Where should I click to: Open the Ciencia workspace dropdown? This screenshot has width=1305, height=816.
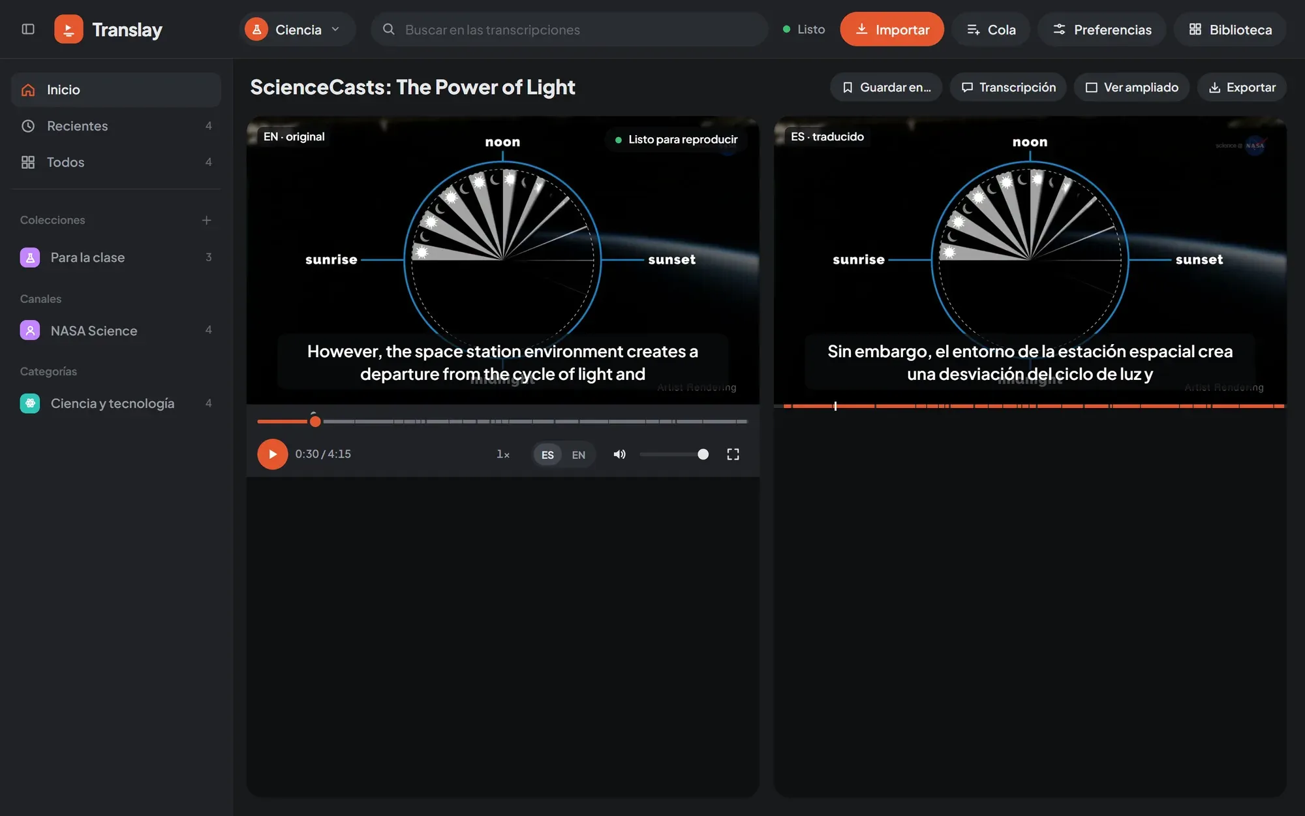click(297, 29)
